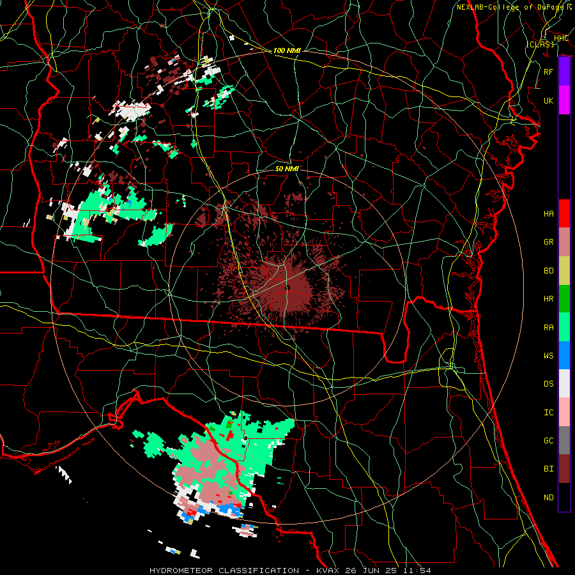The width and height of the screenshot is (575, 575).
Task: Click the HA red legend swatch
Action: pos(564,213)
